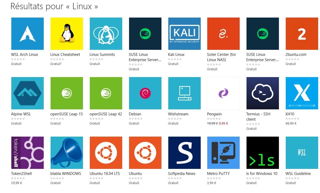Click the "Résultats pour « Linux »" heading
This screenshot has height=193, width=320.
click(54, 7)
